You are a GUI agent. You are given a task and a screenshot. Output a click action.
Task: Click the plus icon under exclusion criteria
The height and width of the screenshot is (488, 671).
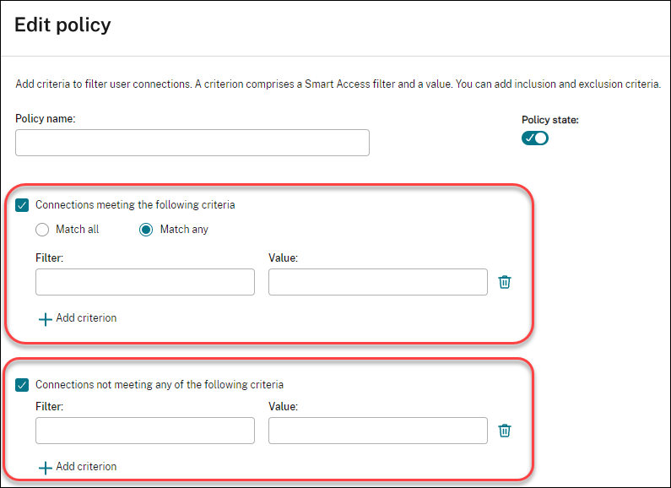click(45, 467)
